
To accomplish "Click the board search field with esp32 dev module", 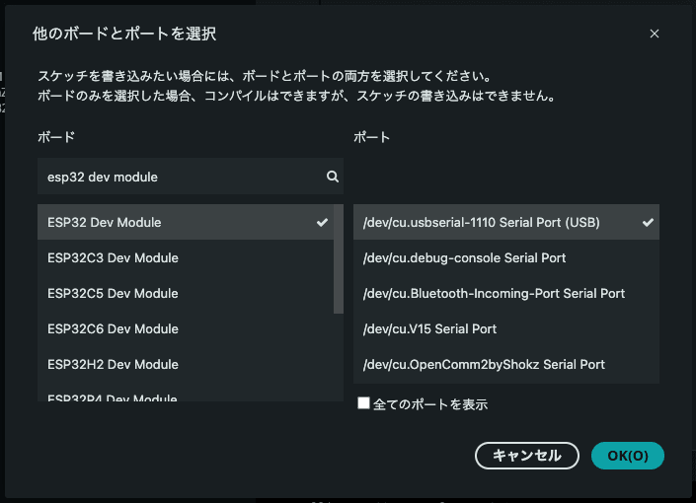I will pyautogui.click(x=191, y=177).
